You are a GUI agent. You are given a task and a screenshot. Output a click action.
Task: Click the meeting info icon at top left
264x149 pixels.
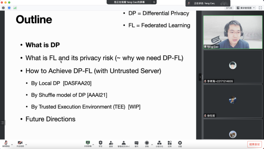[3, 8]
